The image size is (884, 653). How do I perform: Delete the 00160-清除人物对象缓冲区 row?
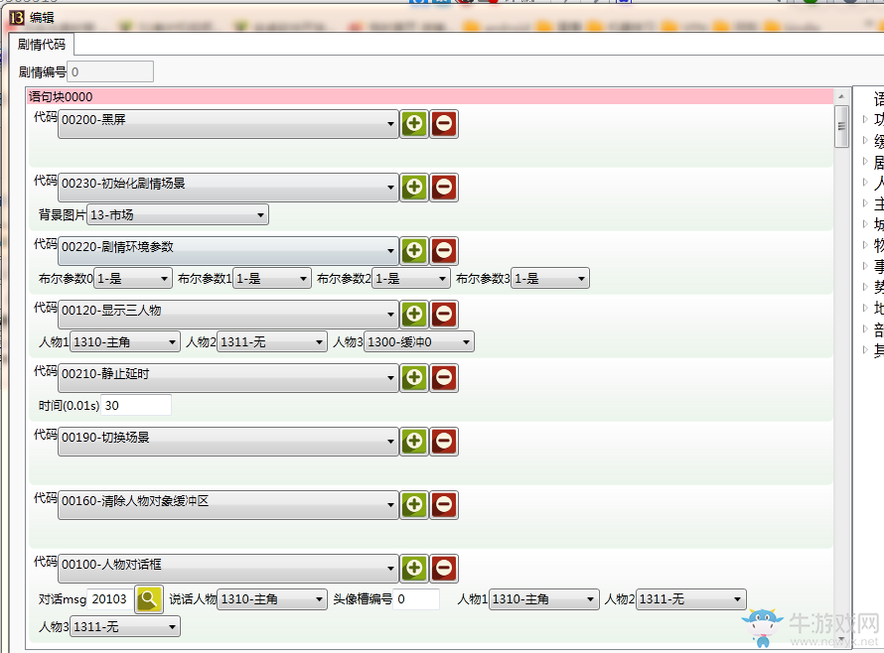tap(444, 505)
